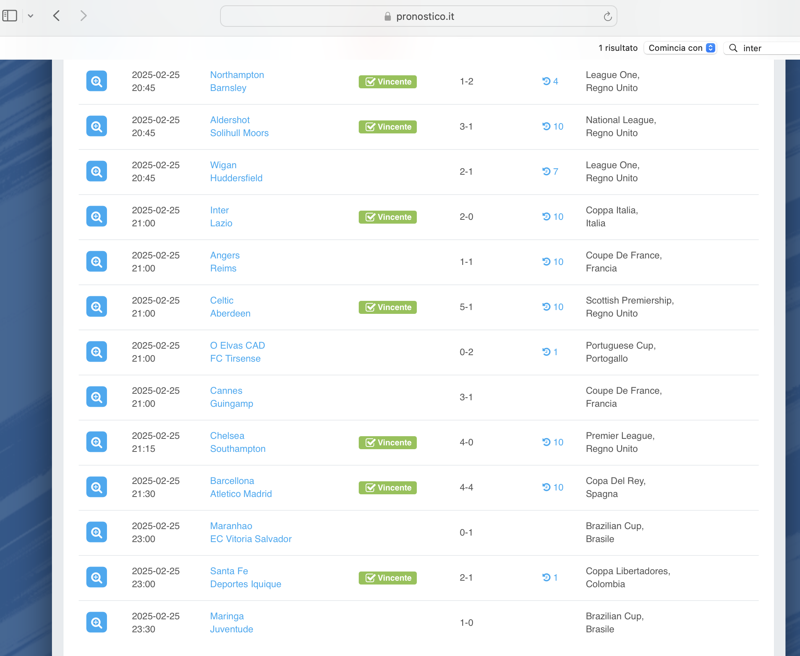The width and height of the screenshot is (800, 656).
Task: Click magnifier for O Elvas CAD match
Action: click(x=97, y=352)
